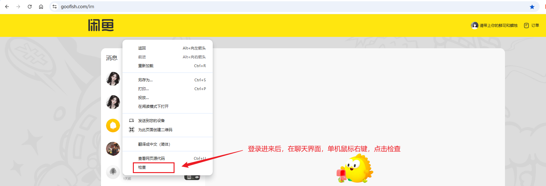This screenshot has height=186, width=546.
Task: Open the user profile 请带上你的鲜花和蜡烛
Action: click(494, 26)
